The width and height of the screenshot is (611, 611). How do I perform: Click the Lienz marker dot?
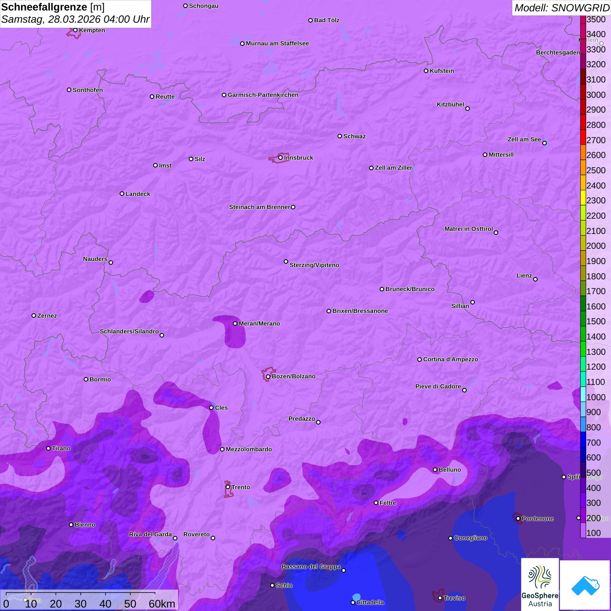pyautogui.click(x=535, y=279)
